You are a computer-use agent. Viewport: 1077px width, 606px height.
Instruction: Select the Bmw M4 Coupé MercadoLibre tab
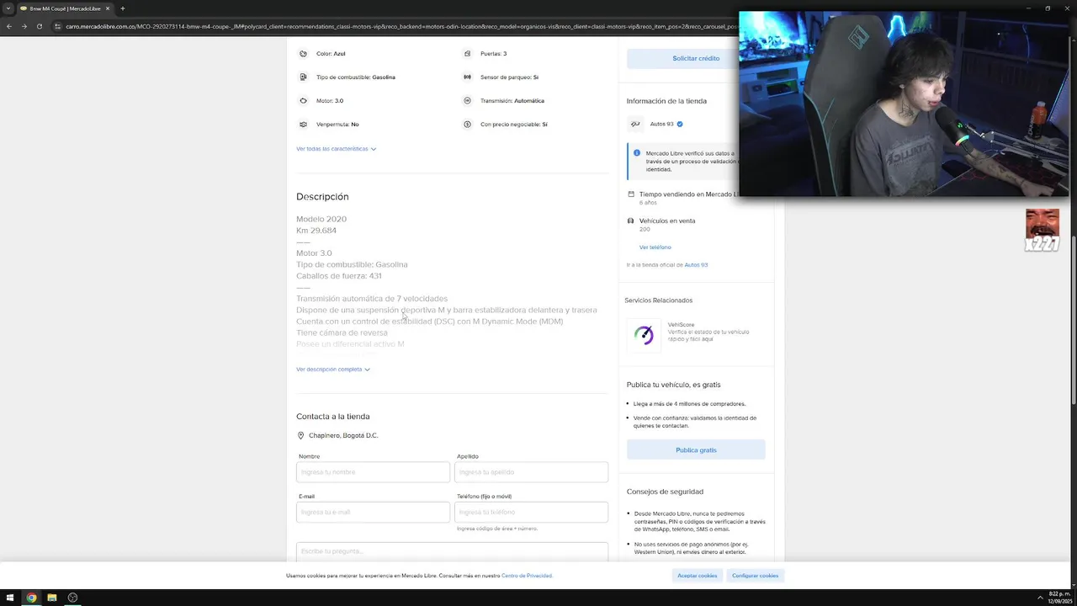tap(65, 8)
